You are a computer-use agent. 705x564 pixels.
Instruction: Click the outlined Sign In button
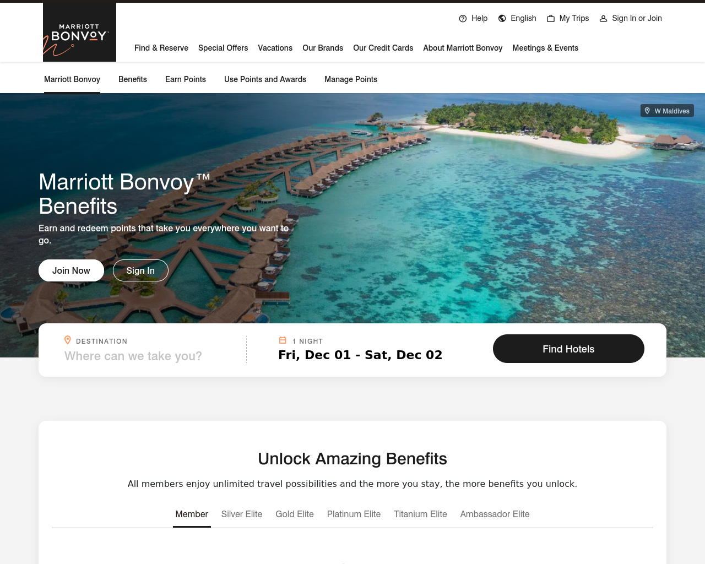point(140,270)
